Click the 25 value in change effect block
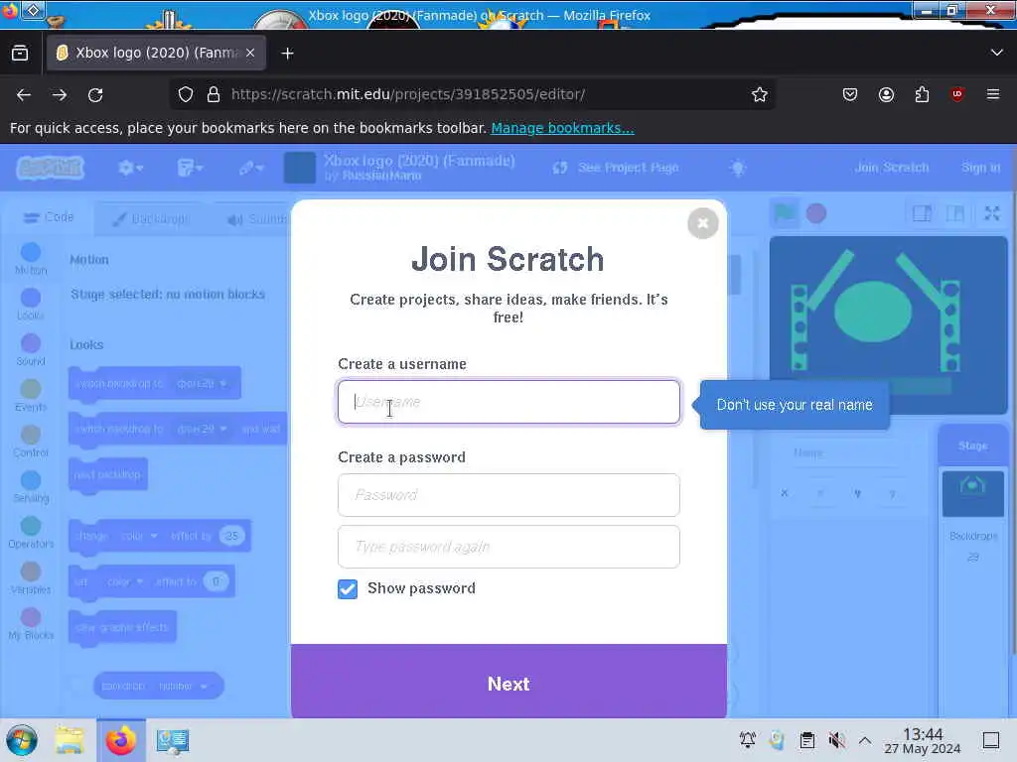 pyautogui.click(x=231, y=536)
